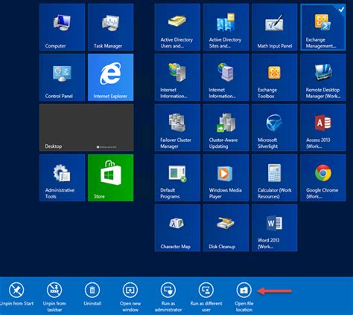Open the Store tile
Image resolution: width=353 pixels, height=315 pixels.
111,178
